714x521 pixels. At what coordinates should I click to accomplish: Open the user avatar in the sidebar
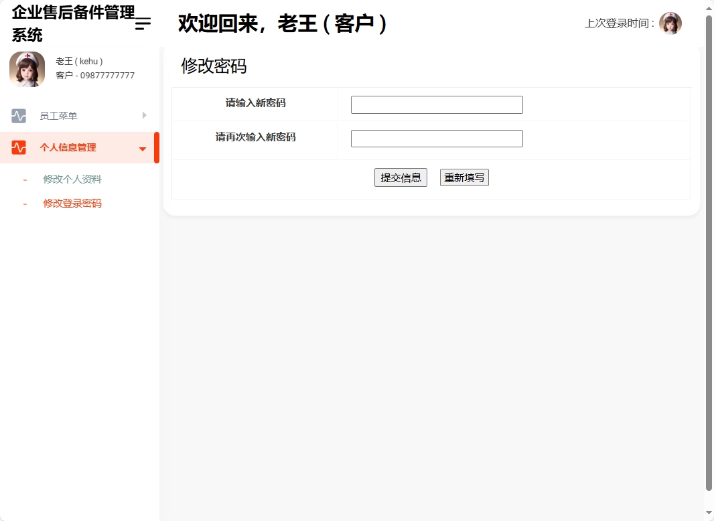(27, 69)
